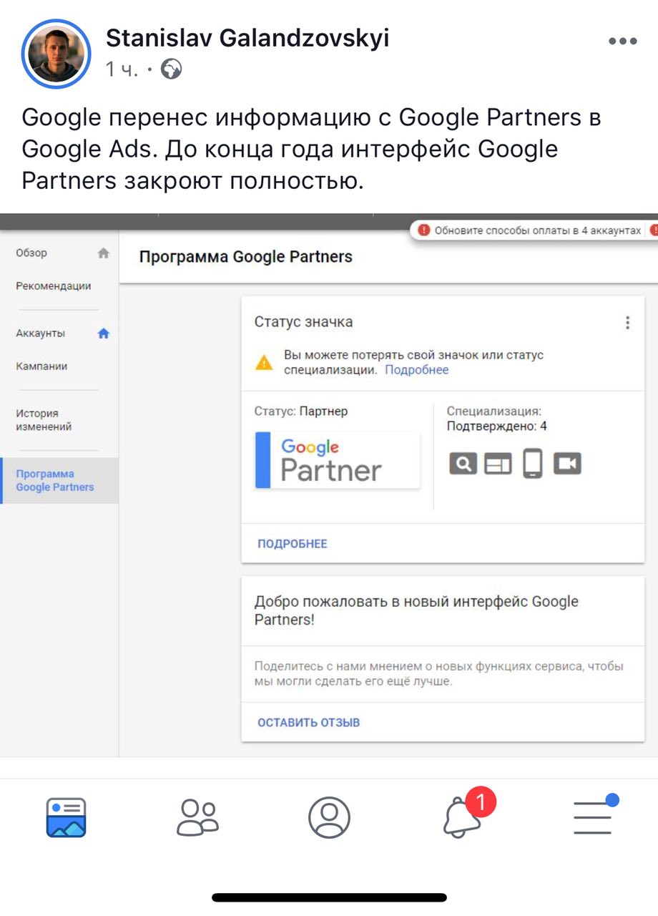The image size is (658, 916).
Task: Open the Facebook news feed tab
Action: pyautogui.click(x=66, y=817)
